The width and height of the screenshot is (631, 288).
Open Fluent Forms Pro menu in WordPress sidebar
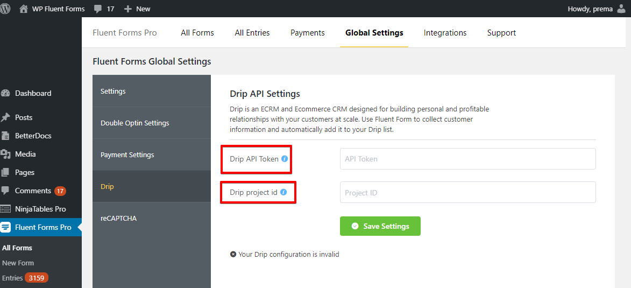pyautogui.click(x=41, y=228)
